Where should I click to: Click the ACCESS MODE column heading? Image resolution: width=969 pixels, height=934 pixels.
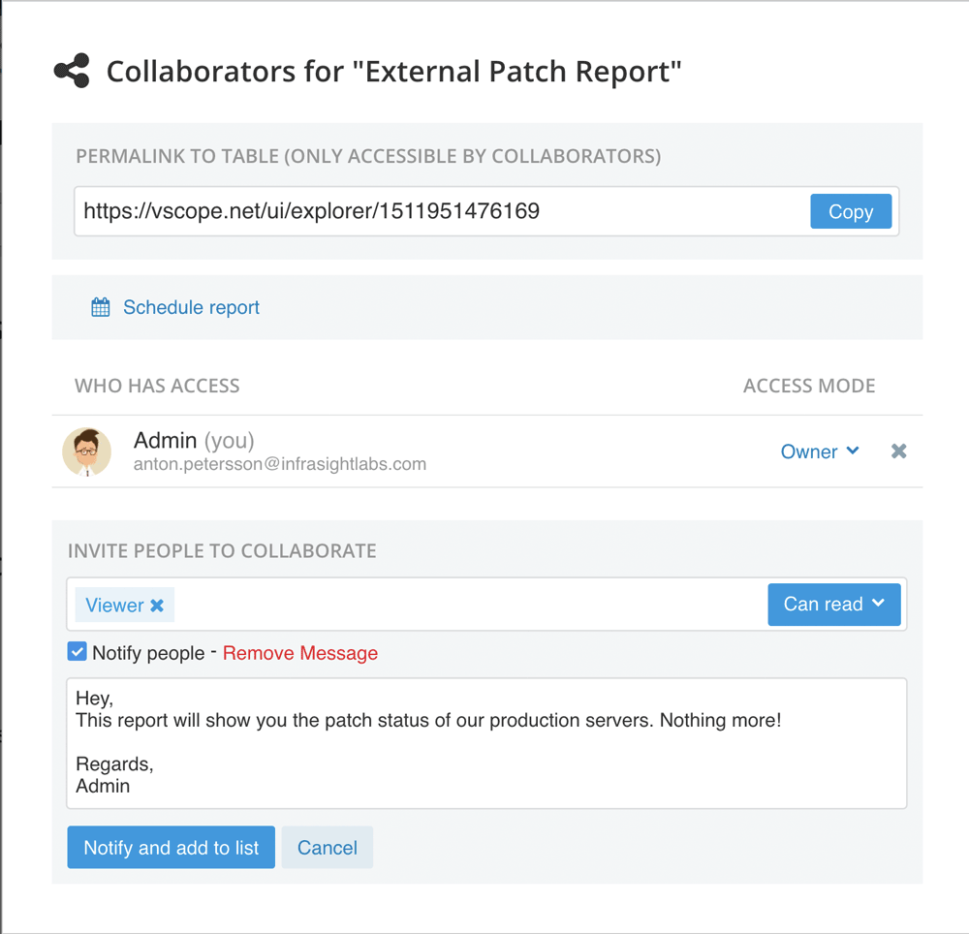coord(809,386)
